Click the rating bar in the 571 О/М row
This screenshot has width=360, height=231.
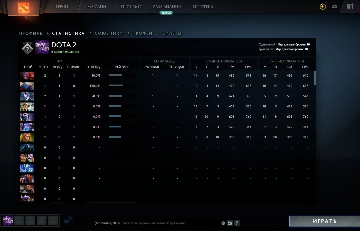tap(122, 75)
